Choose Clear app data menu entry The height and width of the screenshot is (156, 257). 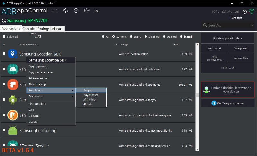[x=51, y=104]
